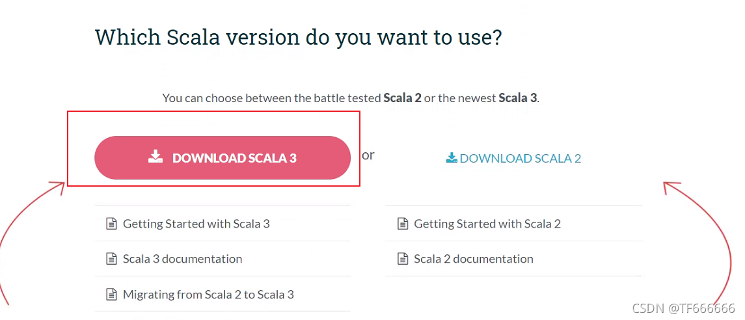The height and width of the screenshot is (320, 745).
Task: Open the Getting Started with Scala 2 link
Action: point(487,224)
